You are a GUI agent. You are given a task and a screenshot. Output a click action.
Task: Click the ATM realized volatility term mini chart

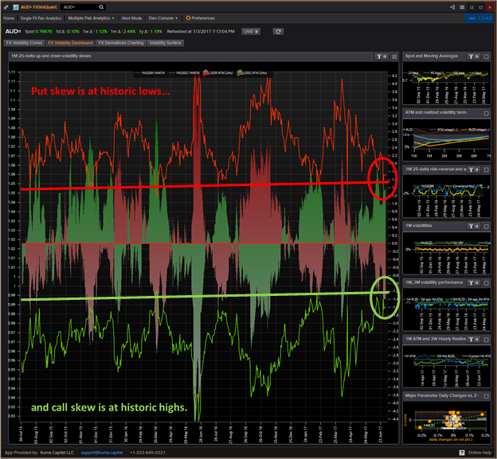point(446,139)
